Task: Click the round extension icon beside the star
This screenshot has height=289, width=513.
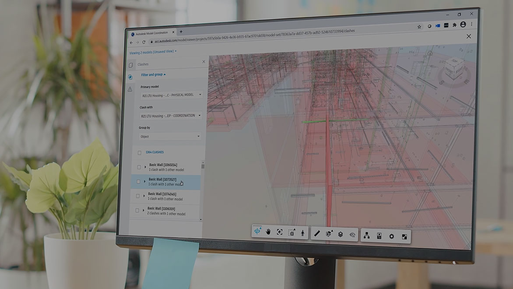Action: tap(429, 26)
